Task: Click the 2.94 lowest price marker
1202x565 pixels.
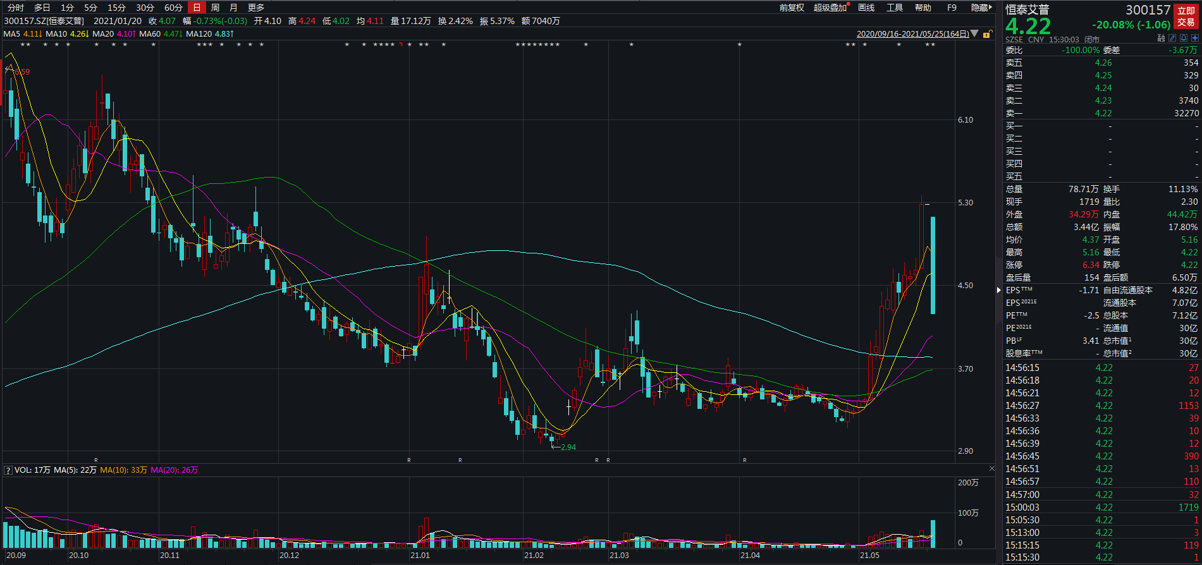Action: [568, 447]
